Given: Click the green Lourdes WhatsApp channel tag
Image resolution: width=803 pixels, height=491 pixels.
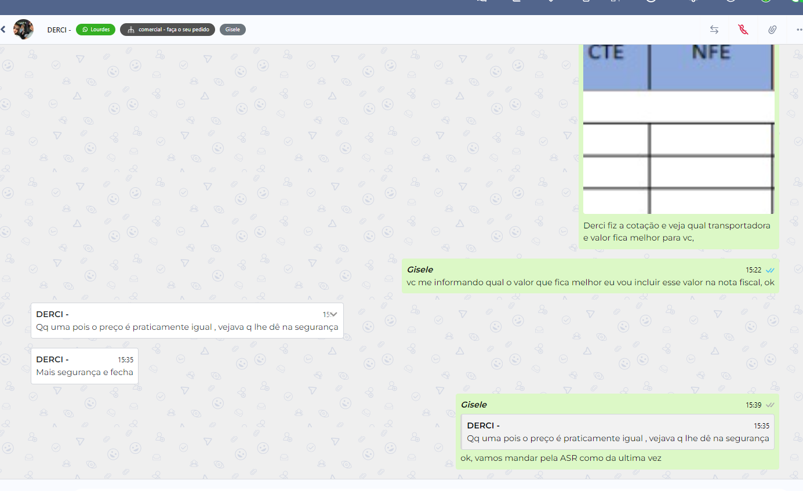Looking at the screenshot, I should 96,30.
